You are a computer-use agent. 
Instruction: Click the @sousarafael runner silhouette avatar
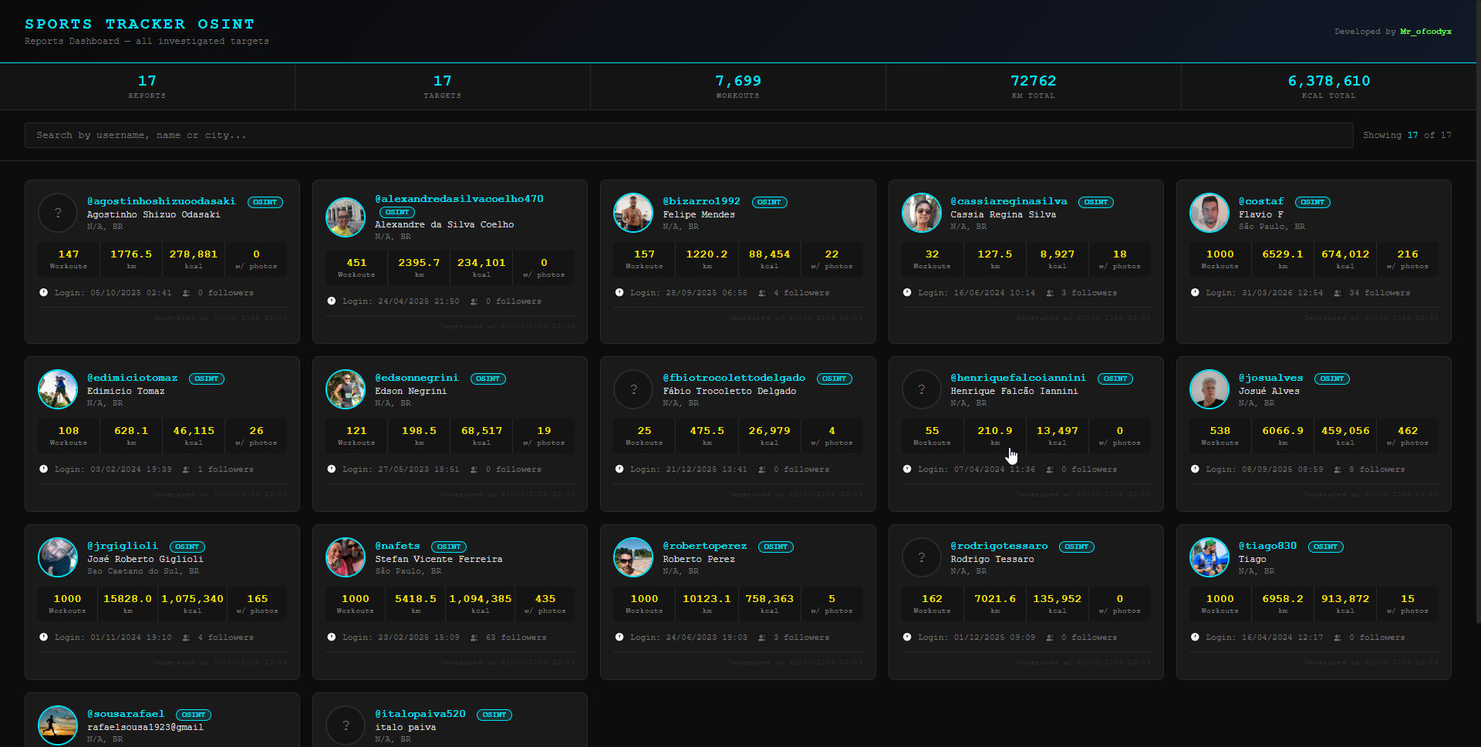(x=58, y=725)
